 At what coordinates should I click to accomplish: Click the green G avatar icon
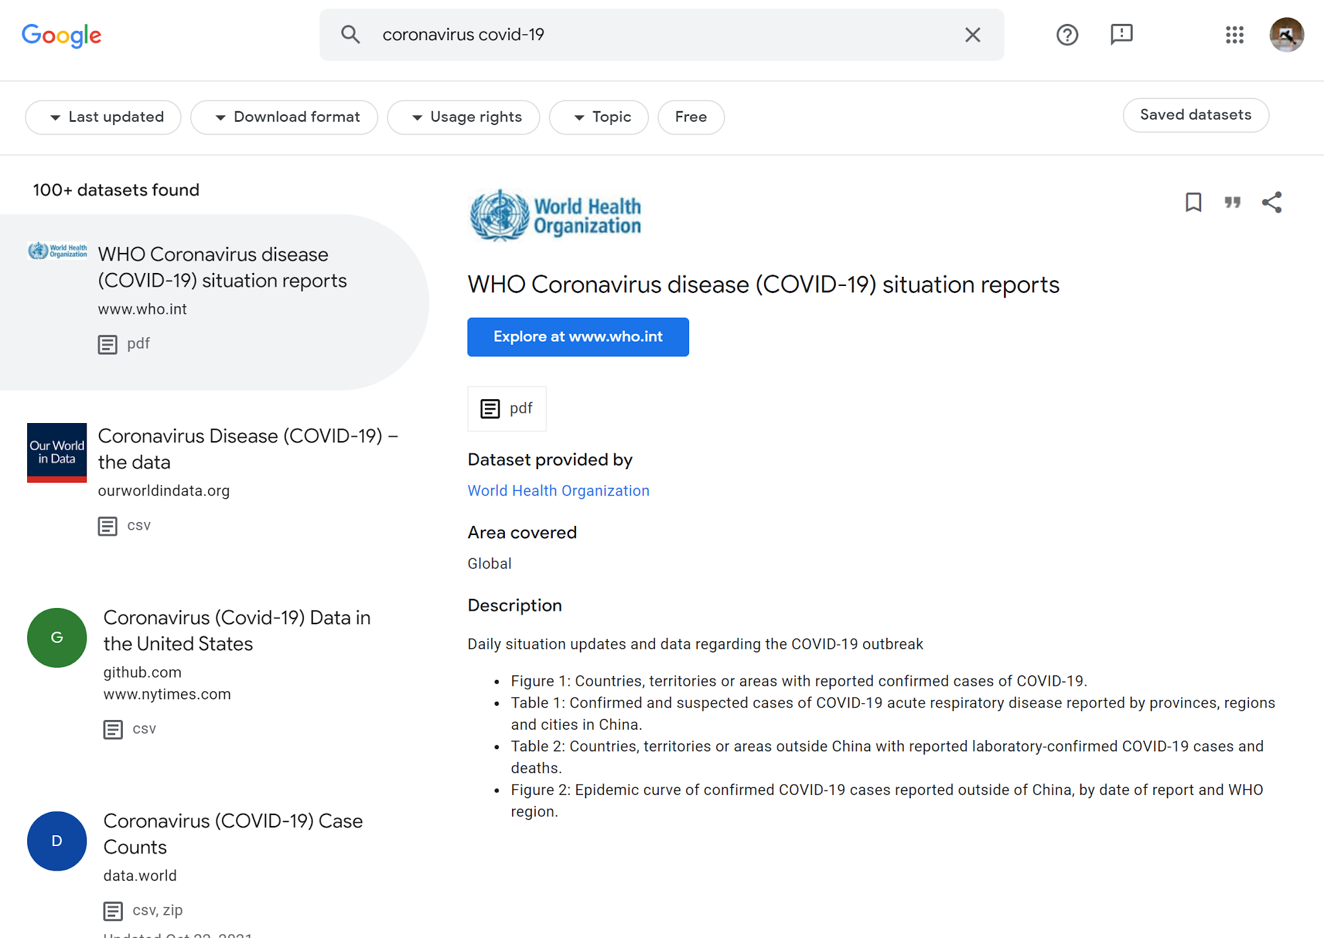click(57, 638)
